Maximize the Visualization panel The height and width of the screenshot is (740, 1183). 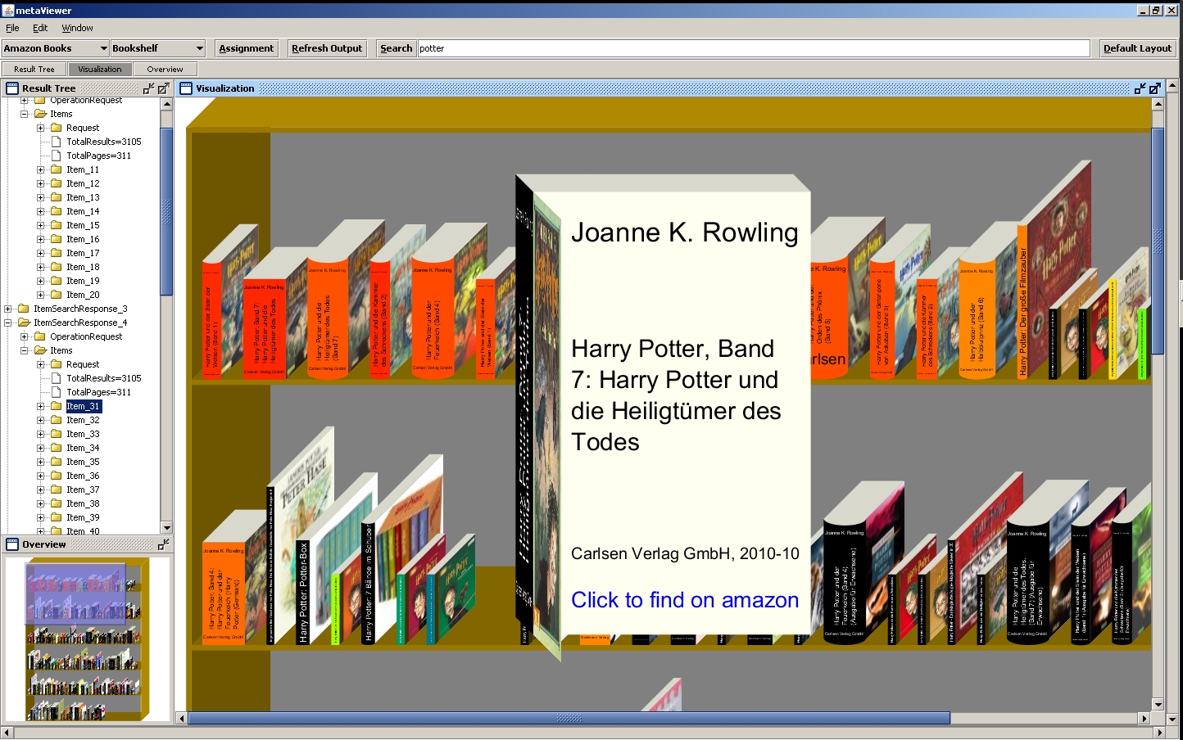[x=1154, y=88]
